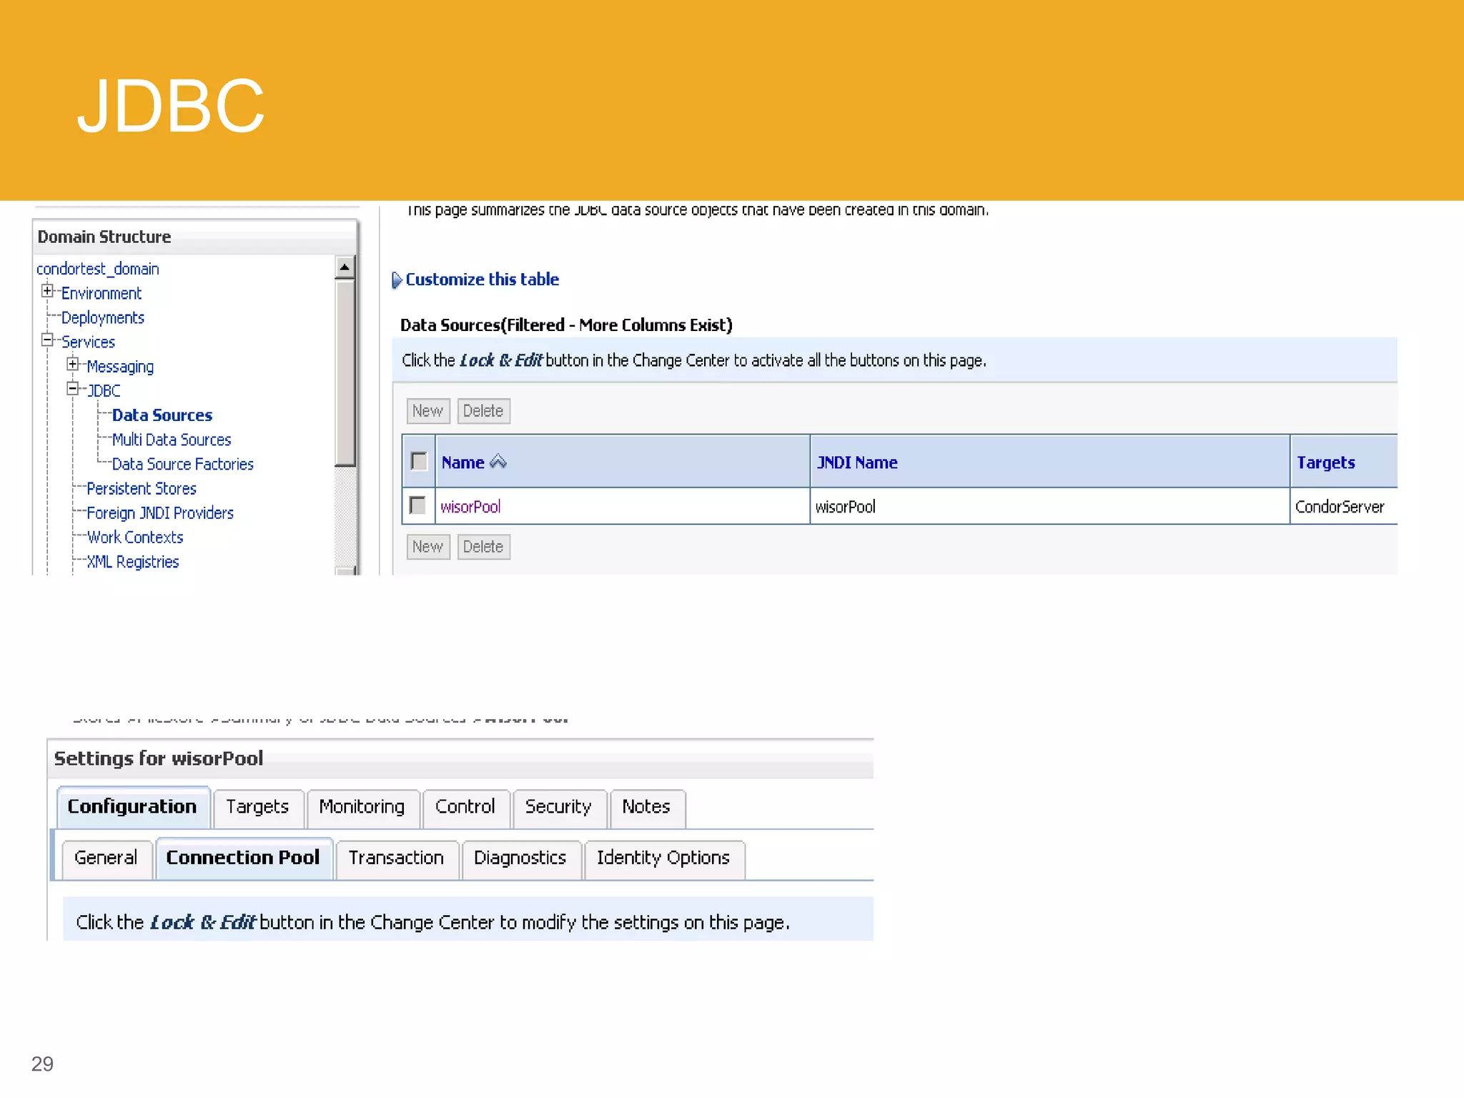The width and height of the screenshot is (1464, 1098).
Task: Select Data Source Factories tree item
Action: coord(183,464)
